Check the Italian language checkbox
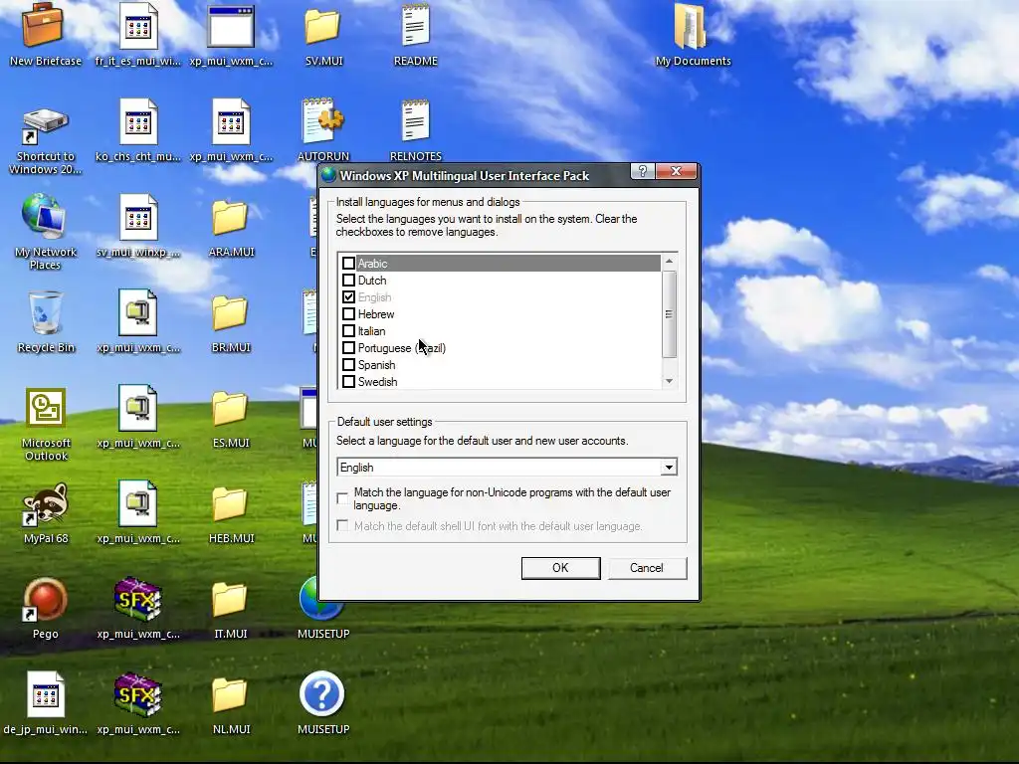This screenshot has width=1019, height=764. pyautogui.click(x=348, y=330)
